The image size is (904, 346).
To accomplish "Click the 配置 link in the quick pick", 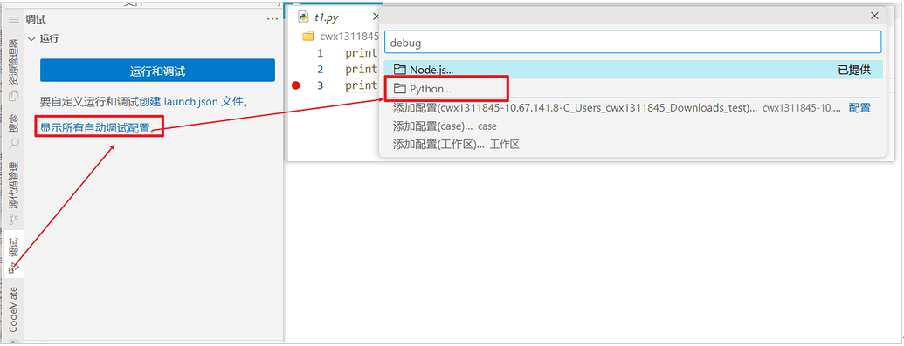I will [859, 108].
